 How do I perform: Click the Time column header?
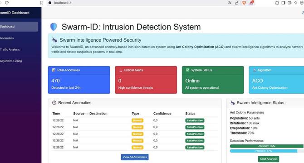[x=56, y=114]
